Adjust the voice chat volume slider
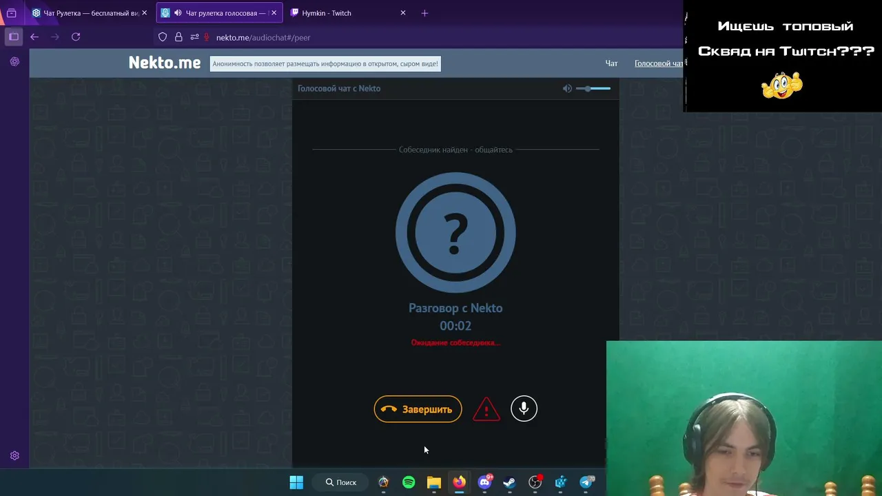Viewport: 882px width, 496px height. [x=593, y=88]
